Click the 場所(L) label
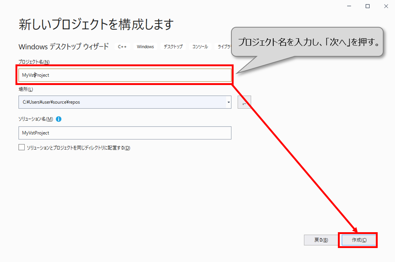Image resolution: width=395 pixels, height=262 pixels. tap(26, 89)
